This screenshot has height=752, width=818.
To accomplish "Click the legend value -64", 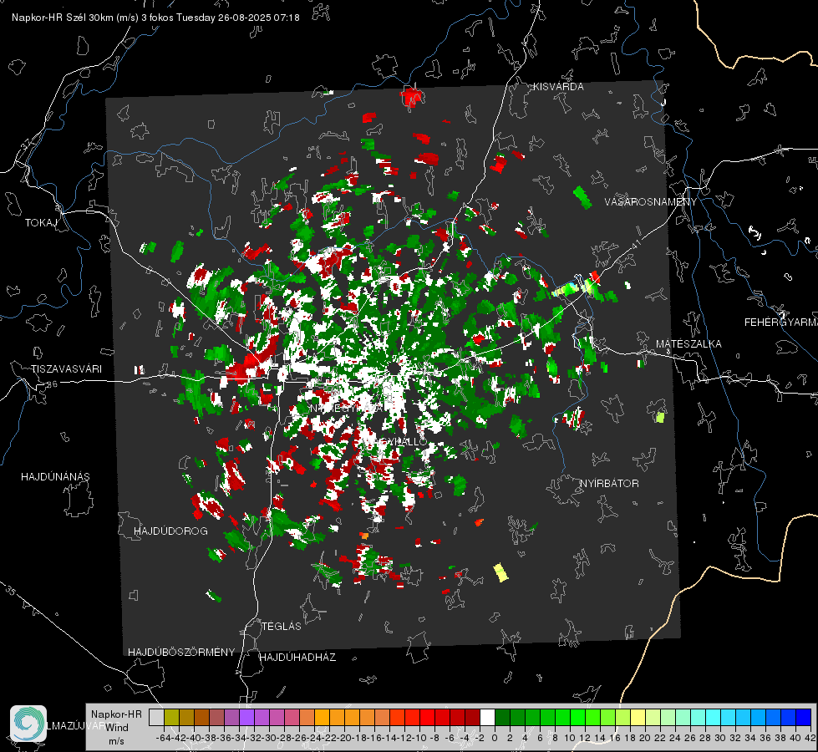I will pos(163,738).
